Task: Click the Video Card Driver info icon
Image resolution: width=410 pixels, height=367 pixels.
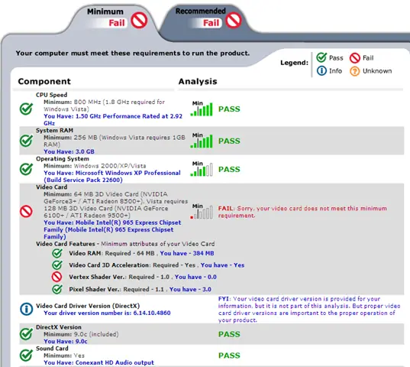Action: pos(26,309)
